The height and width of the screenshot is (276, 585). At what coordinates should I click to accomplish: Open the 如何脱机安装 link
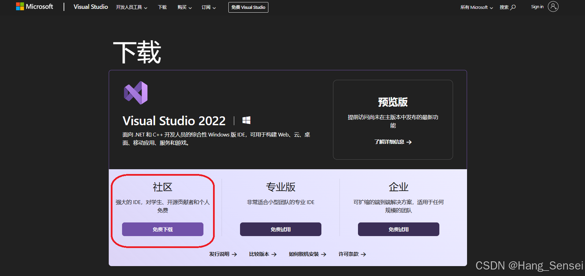point(307,254)
